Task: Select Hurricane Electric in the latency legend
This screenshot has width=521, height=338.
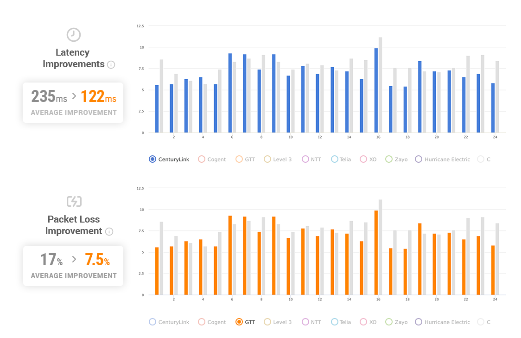Action: pyautogui.click(x=442, y=159)
